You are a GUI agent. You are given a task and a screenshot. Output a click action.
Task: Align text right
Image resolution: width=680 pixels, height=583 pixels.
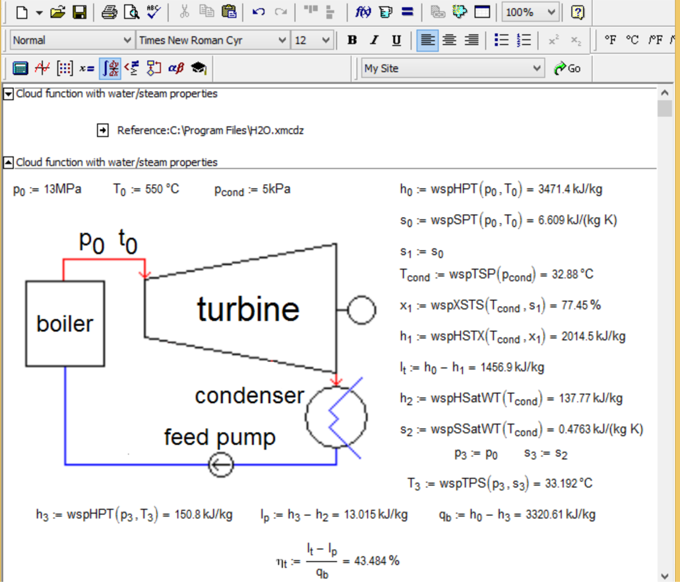click(472, 40)
